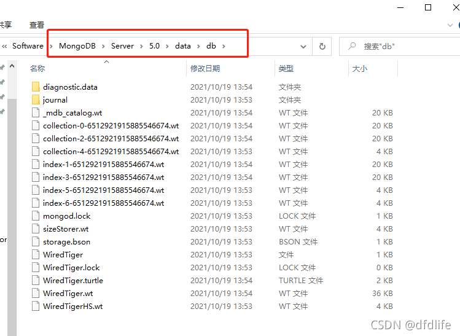Image resolution: width=460 pixels, height=336 pixels.
Task: Select the journal name text
Action: coord(55,100)
